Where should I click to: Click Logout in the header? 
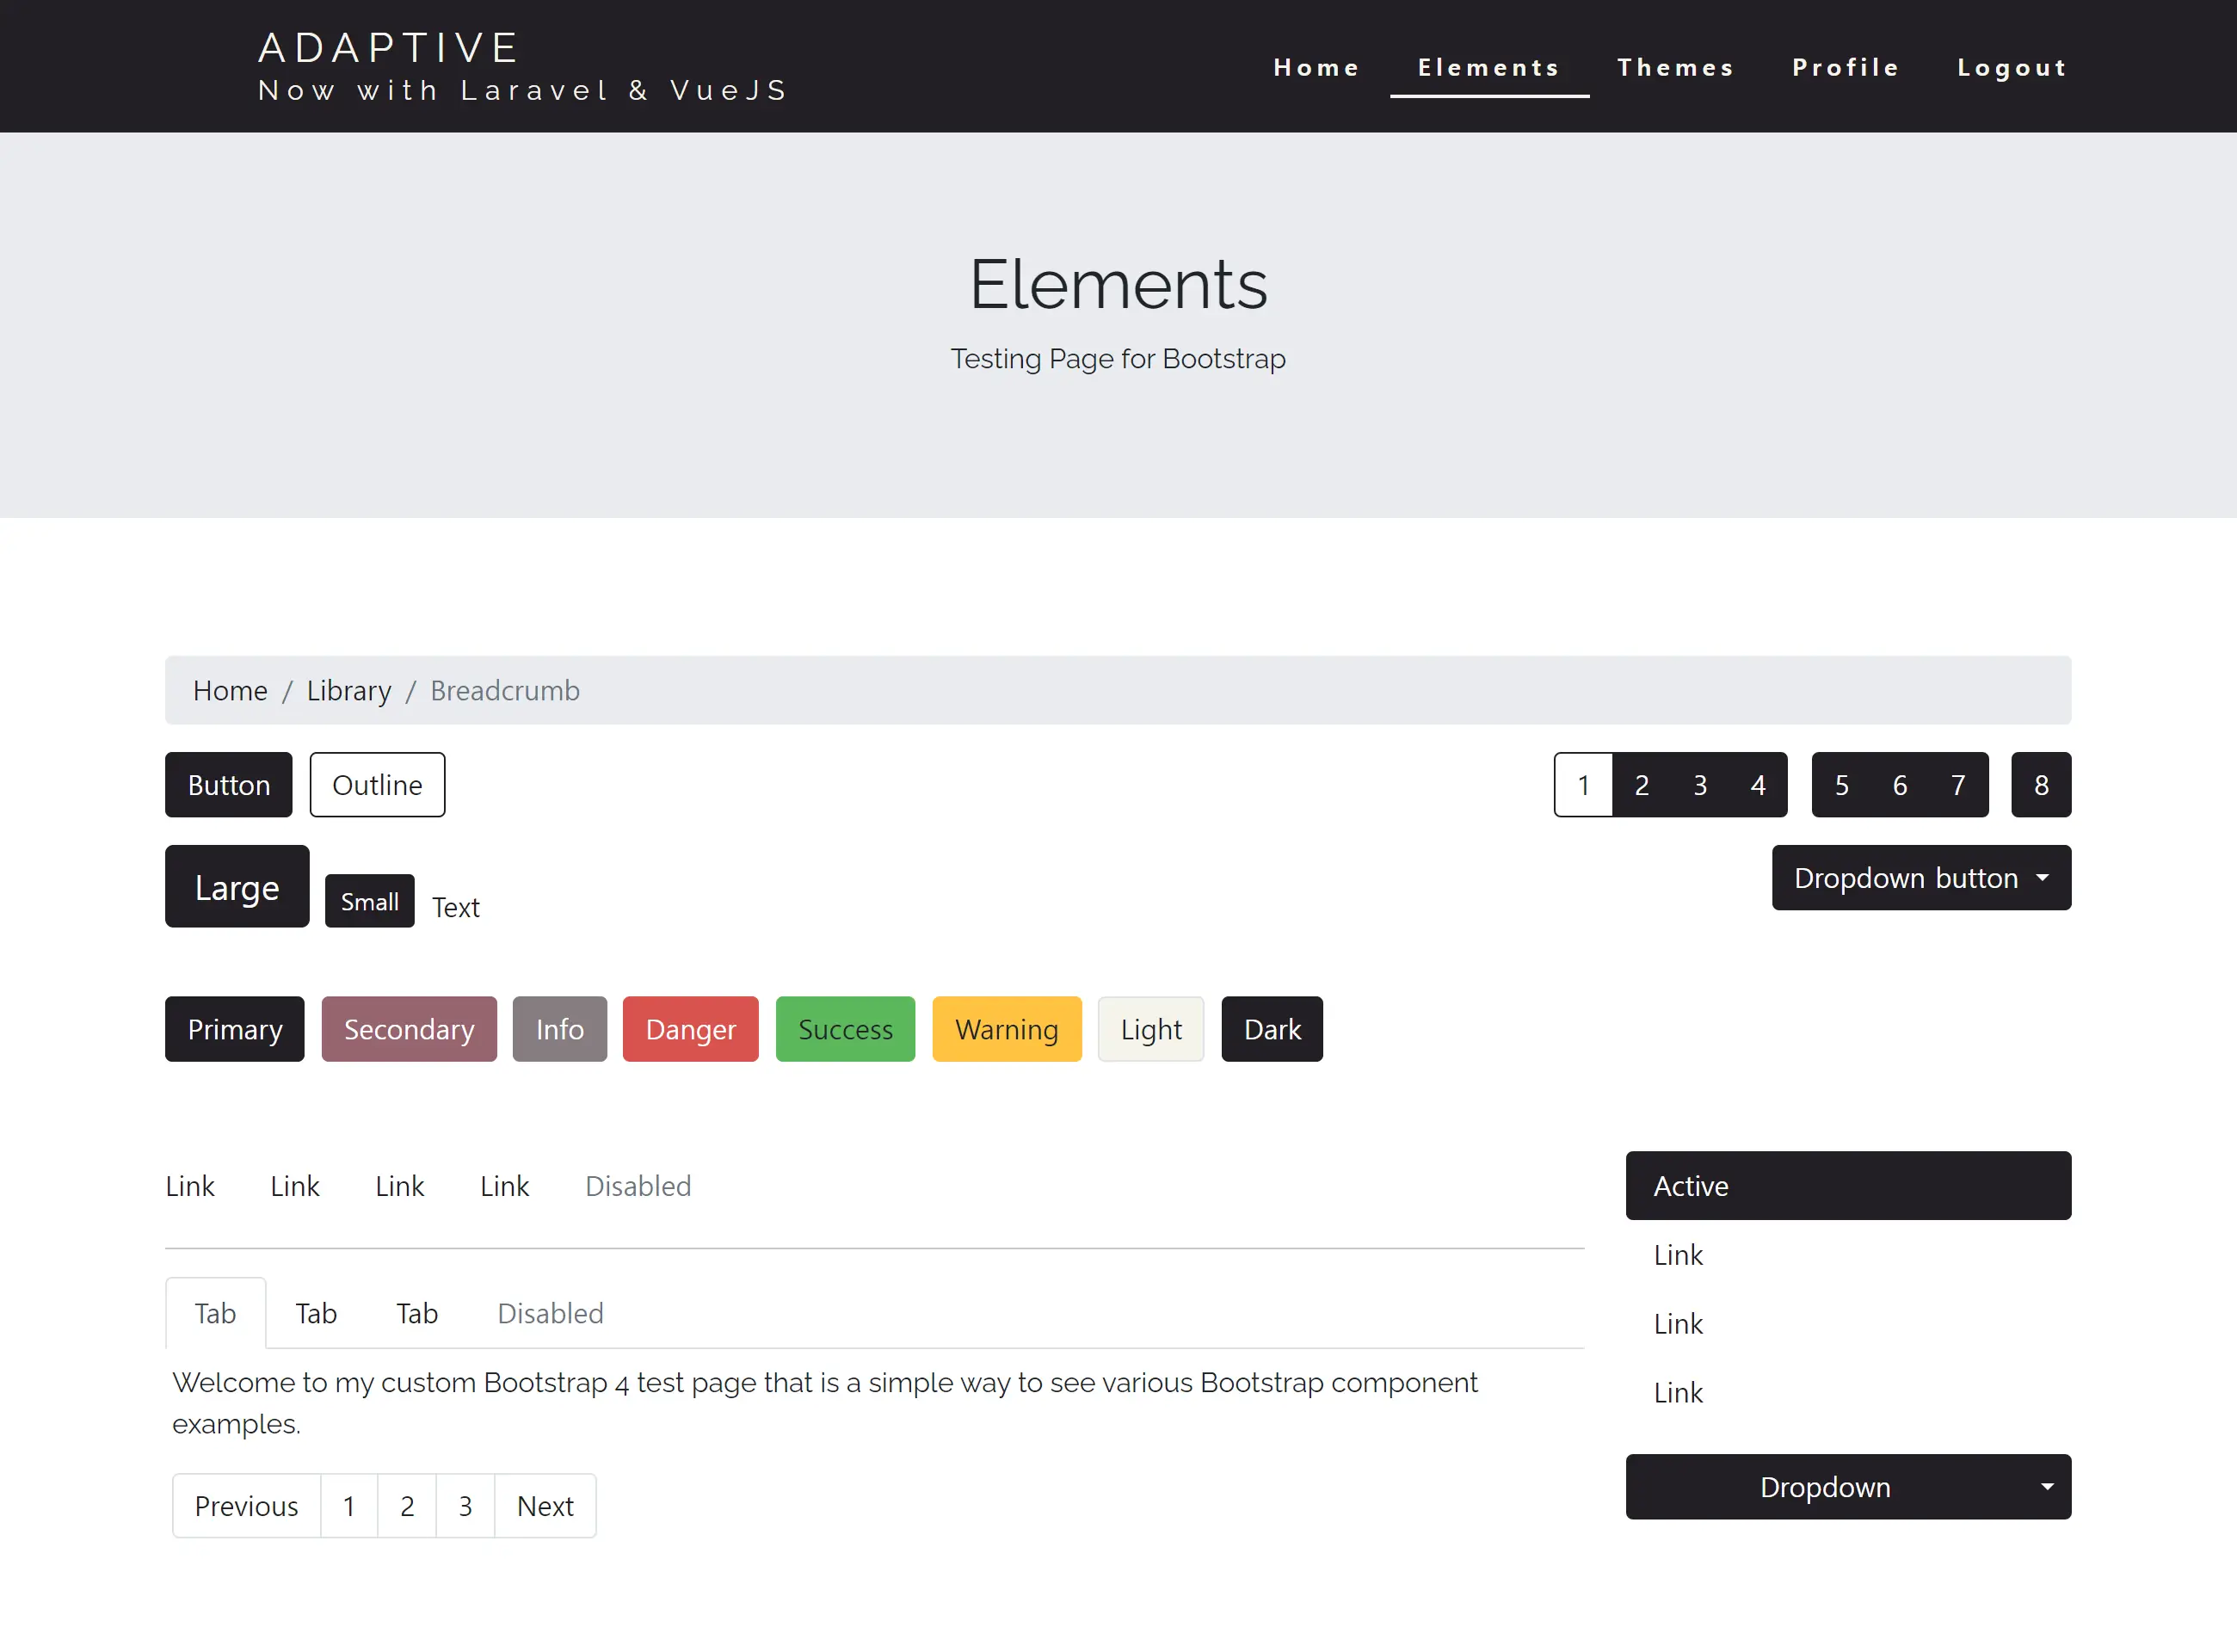tap(2011, 67)
